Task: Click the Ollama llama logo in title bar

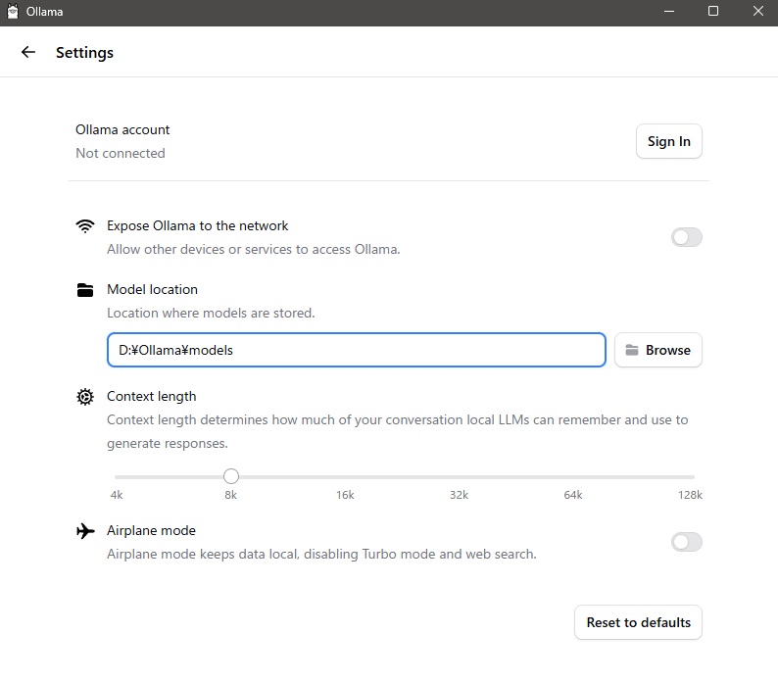Action: pos(13,12)
